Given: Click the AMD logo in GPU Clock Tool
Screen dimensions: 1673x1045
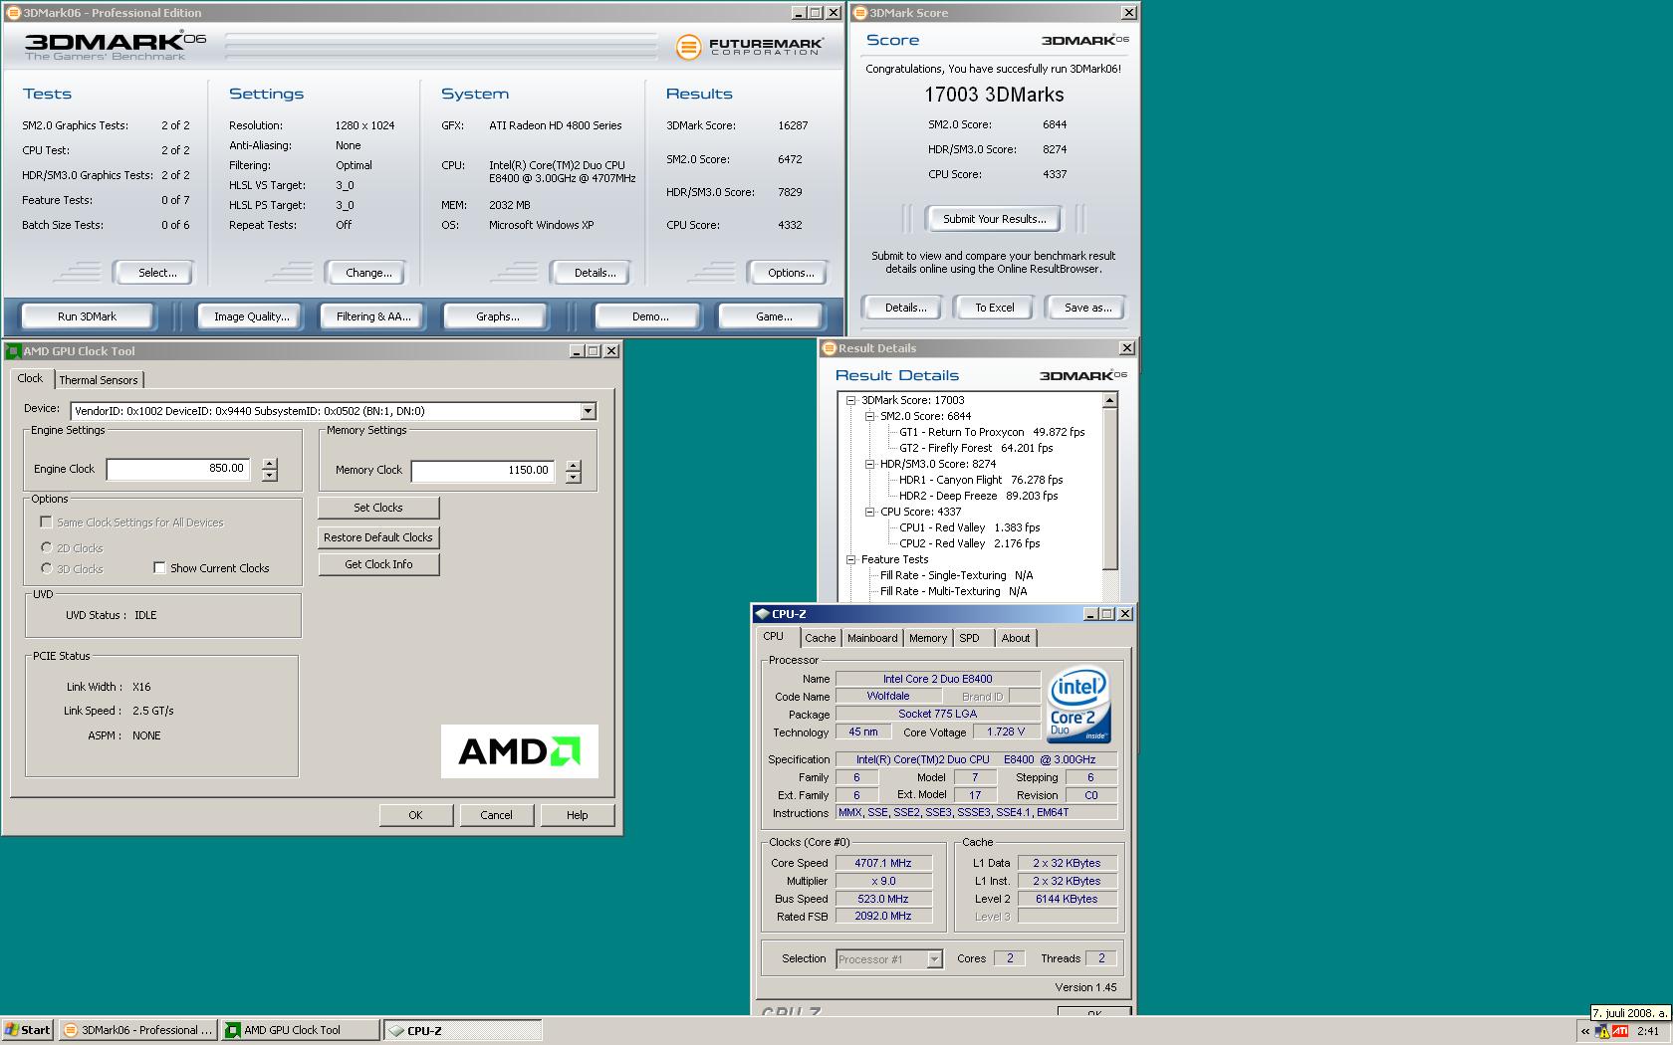Looking at the screenshot, I should coord(520,751).
